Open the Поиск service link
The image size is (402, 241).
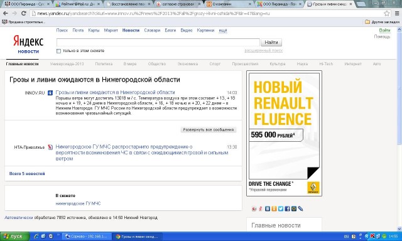tap(62, 30)
